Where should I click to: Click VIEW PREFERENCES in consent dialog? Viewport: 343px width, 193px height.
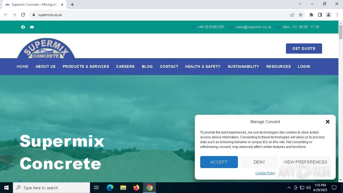pyautogui.click(x=305, y=162)
